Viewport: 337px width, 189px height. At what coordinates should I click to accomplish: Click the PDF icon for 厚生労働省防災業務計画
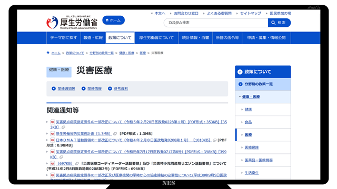point(52,134)
